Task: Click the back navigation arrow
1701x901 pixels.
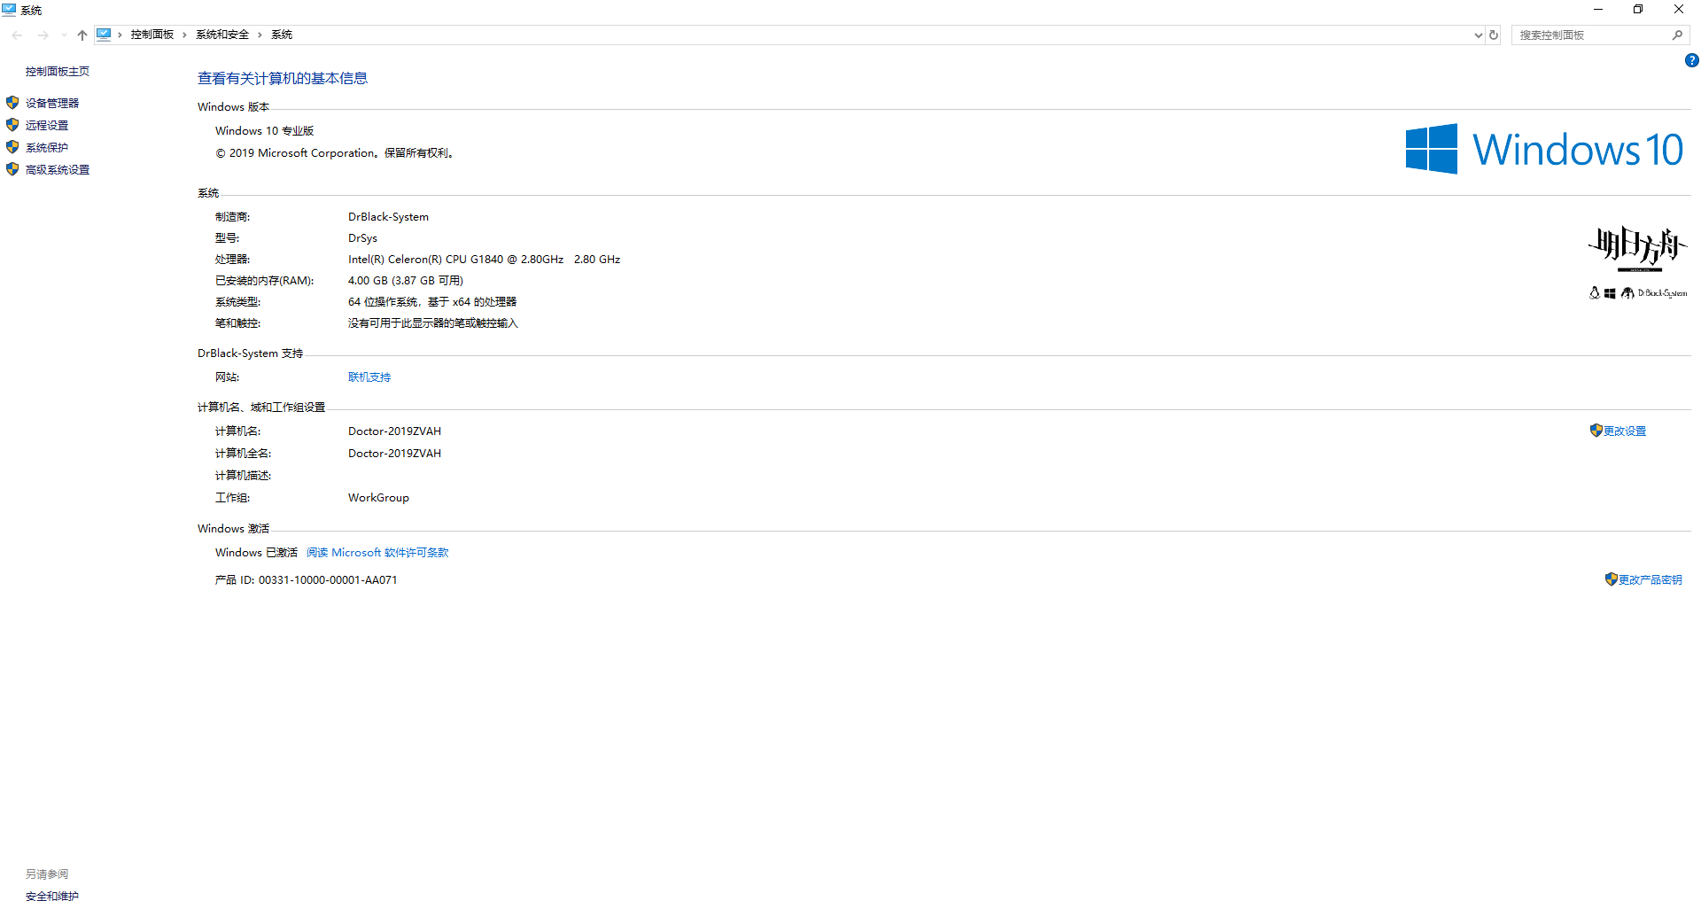Action: [18, 35]
